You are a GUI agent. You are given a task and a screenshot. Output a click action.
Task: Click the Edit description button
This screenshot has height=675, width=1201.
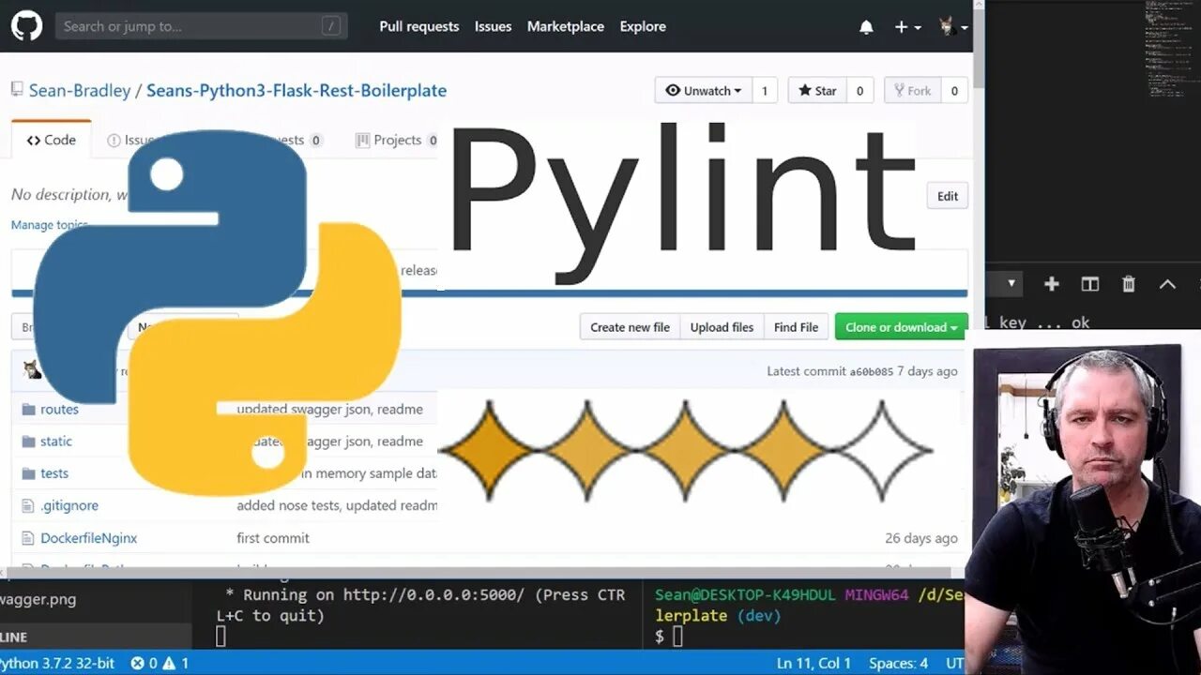pos(948,196)
